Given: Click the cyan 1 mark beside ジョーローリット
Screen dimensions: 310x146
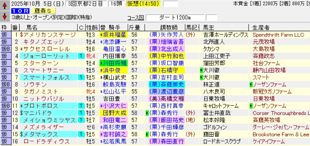Looking at the screenshot, I should pyautogui.click(x=81, y=56).
